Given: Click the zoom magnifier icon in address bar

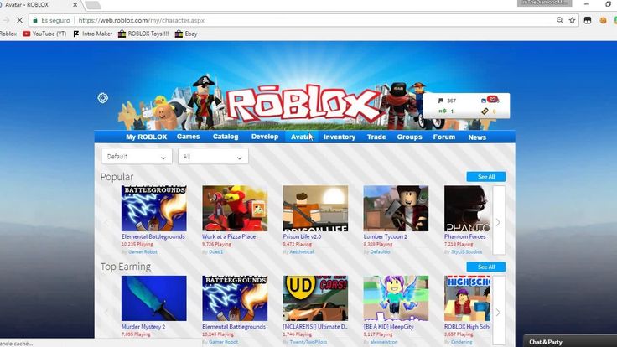Looking at the screenshot, I should (559, 20).
